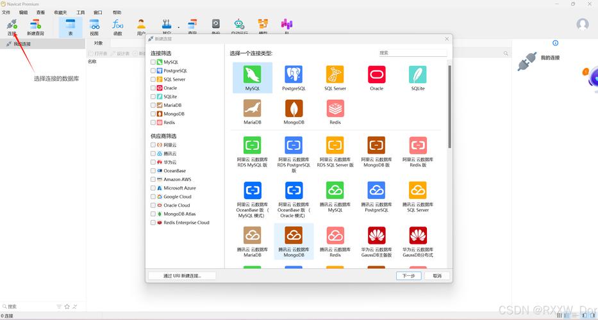Tick the Oracle filter checkbox
This screenshot has height=320, width=598.
[153, 88]
